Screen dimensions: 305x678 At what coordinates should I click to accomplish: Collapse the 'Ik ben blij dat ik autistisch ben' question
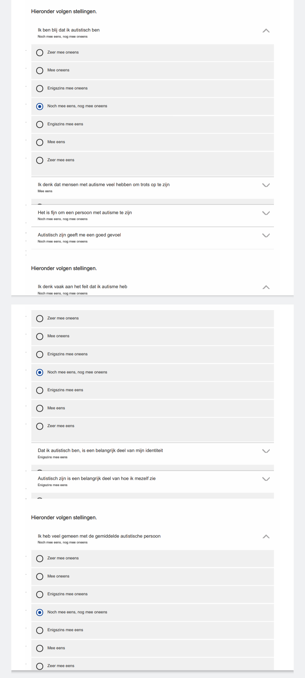click(266, 31)
